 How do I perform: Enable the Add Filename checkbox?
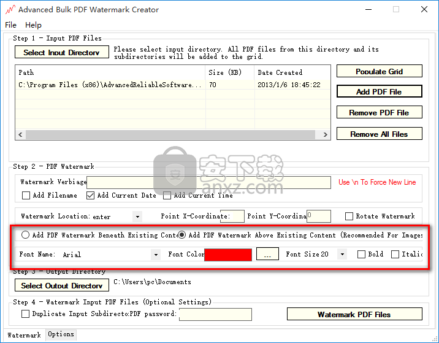26,195
